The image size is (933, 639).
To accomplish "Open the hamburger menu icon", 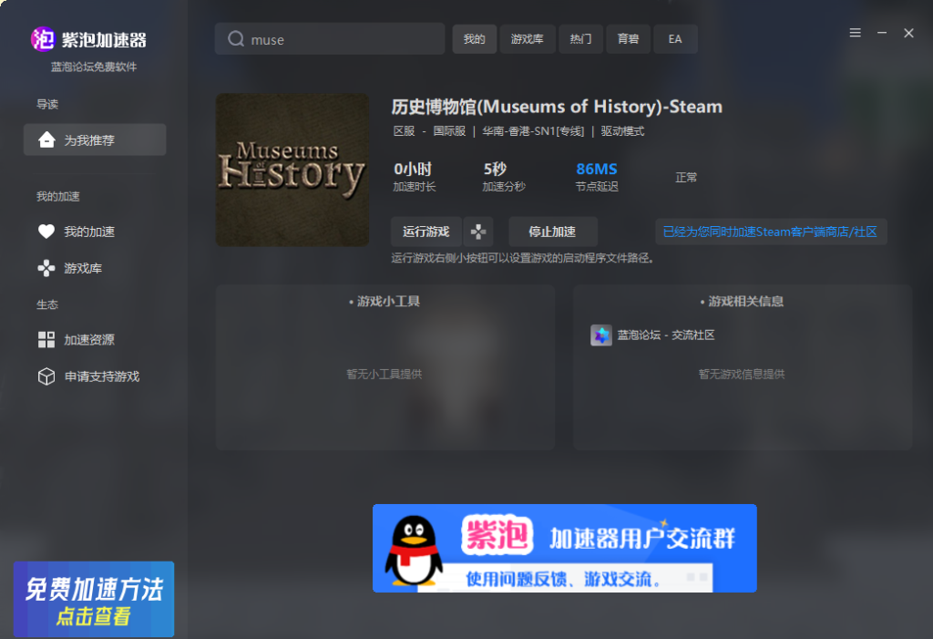I will 855,33.
